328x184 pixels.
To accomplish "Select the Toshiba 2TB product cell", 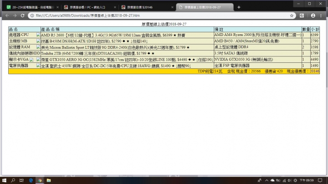I will coord(127,53).
